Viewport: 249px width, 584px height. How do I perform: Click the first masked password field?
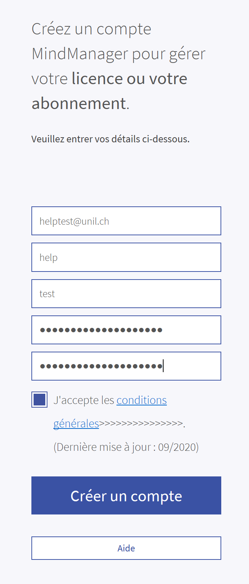126,330
